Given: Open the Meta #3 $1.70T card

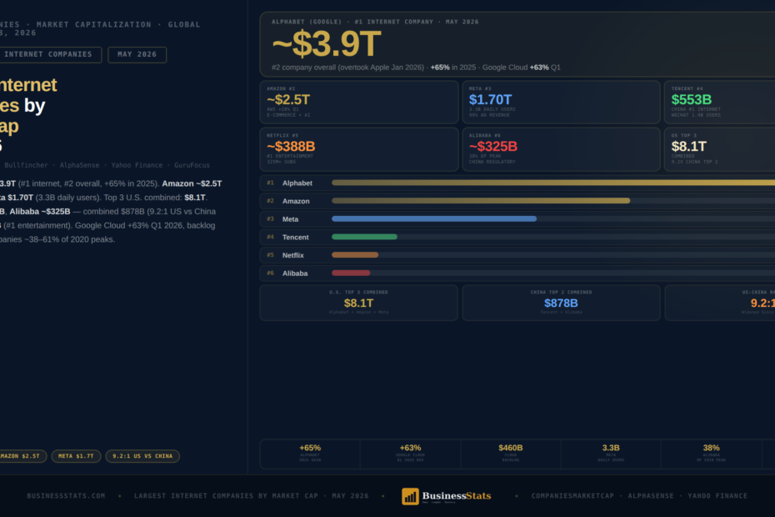Looking at the screenshot, I should tap(561, 102).
